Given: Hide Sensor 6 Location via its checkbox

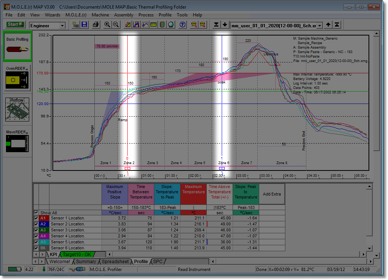Looking at the screenshot, I should [36, 248].
